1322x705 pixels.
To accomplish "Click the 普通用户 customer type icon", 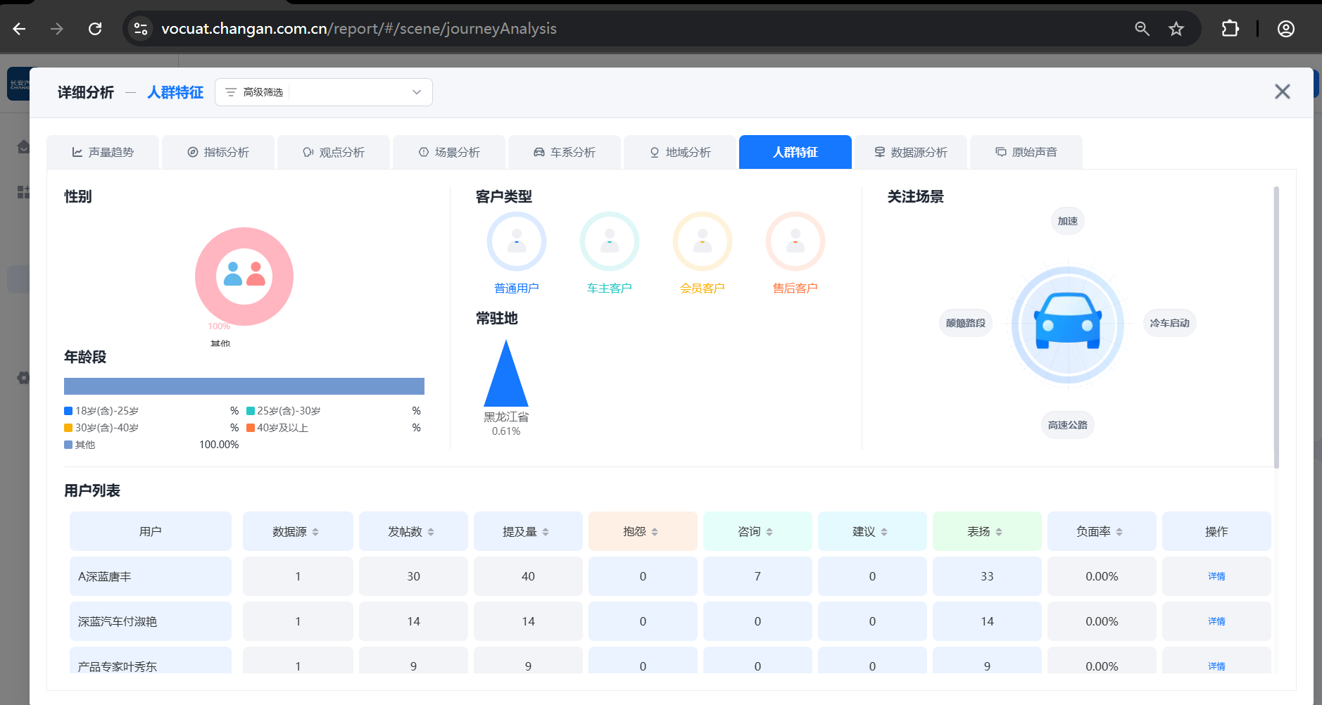I will (x=516, y=242).
